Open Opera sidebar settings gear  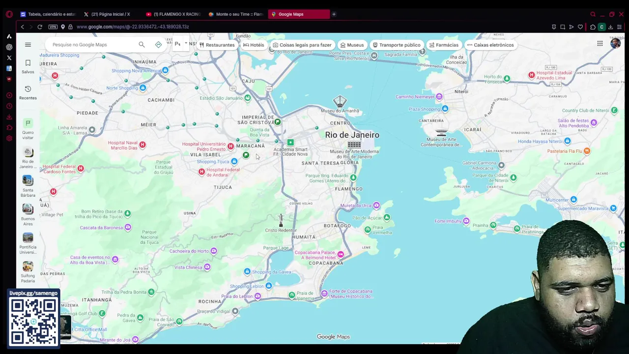pyautogui.click(x=9, y=138)
